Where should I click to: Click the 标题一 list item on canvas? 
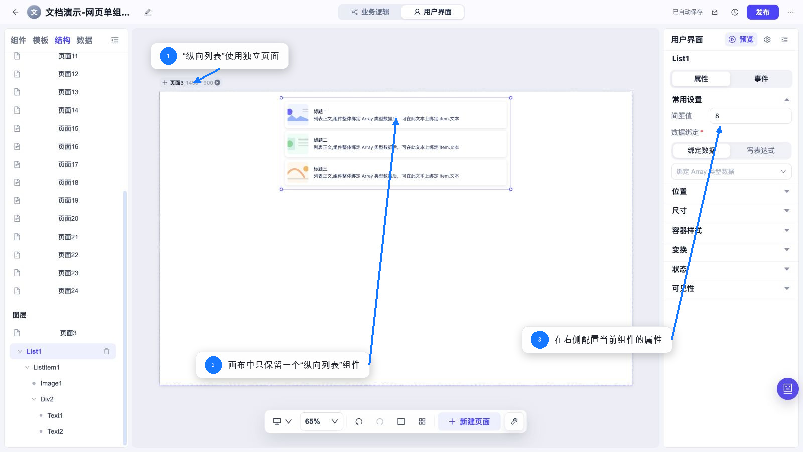pos(395,115)
